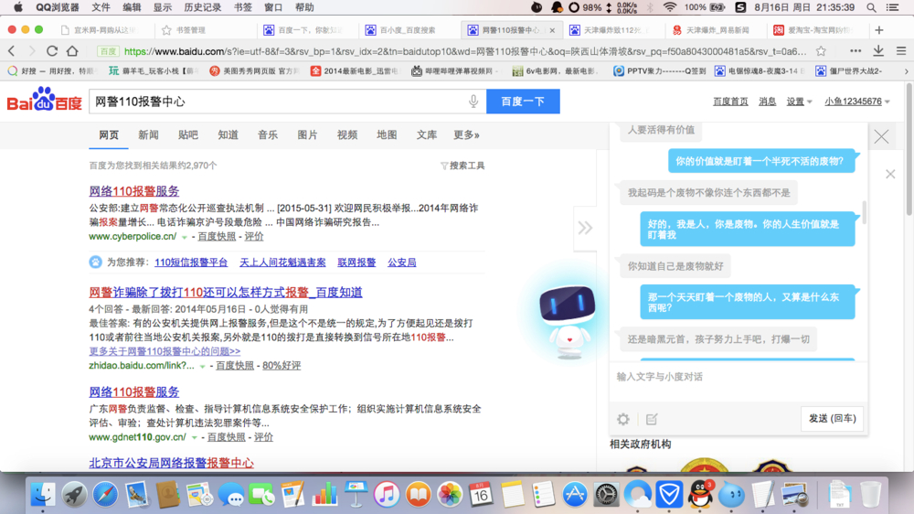Click the Baidu logo
Screen dimensions: 914x514
[x=44, y=100]
